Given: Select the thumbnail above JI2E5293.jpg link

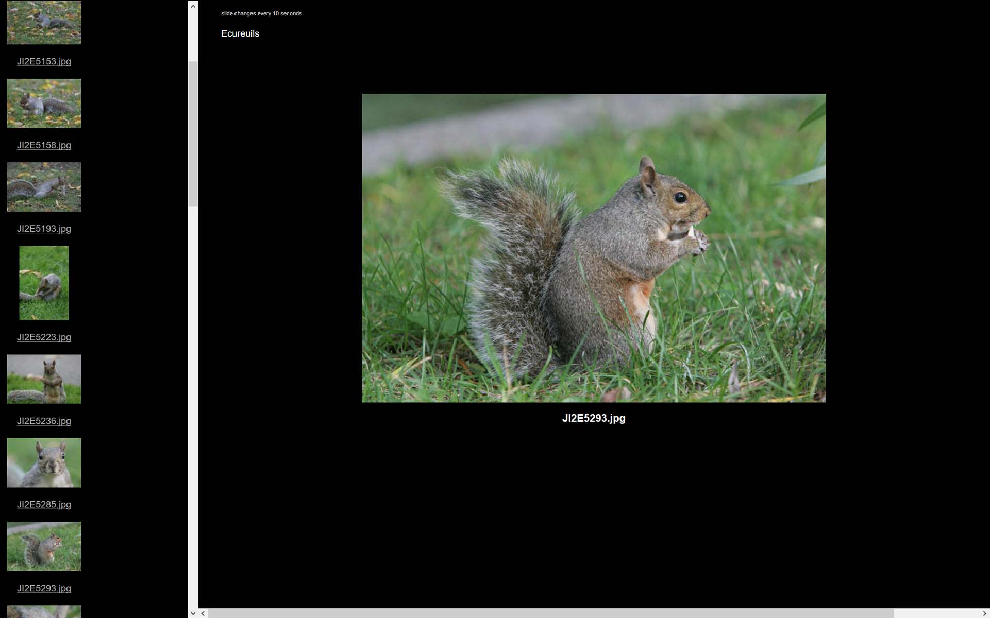Looking at the screenshot, I should coord(44,546).
